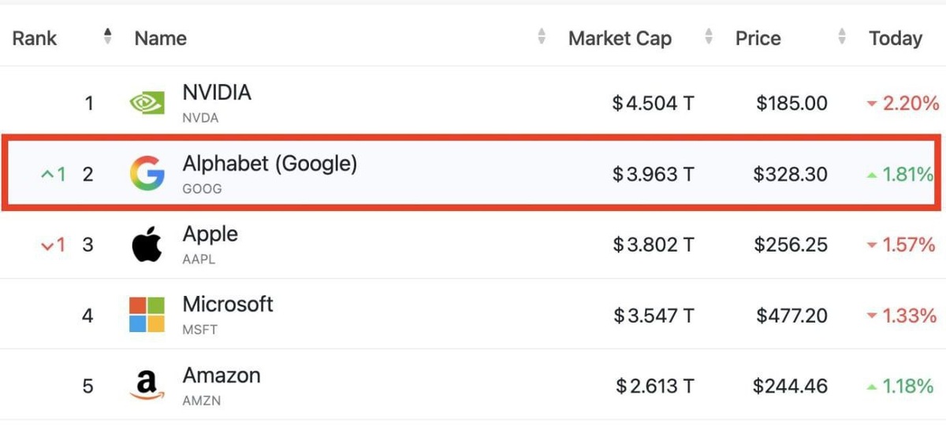946x425 pixels.
Task: Click the Google G logo icon
Action: 147,174
